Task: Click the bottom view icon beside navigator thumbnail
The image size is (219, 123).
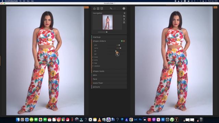Action: [124, 22]
